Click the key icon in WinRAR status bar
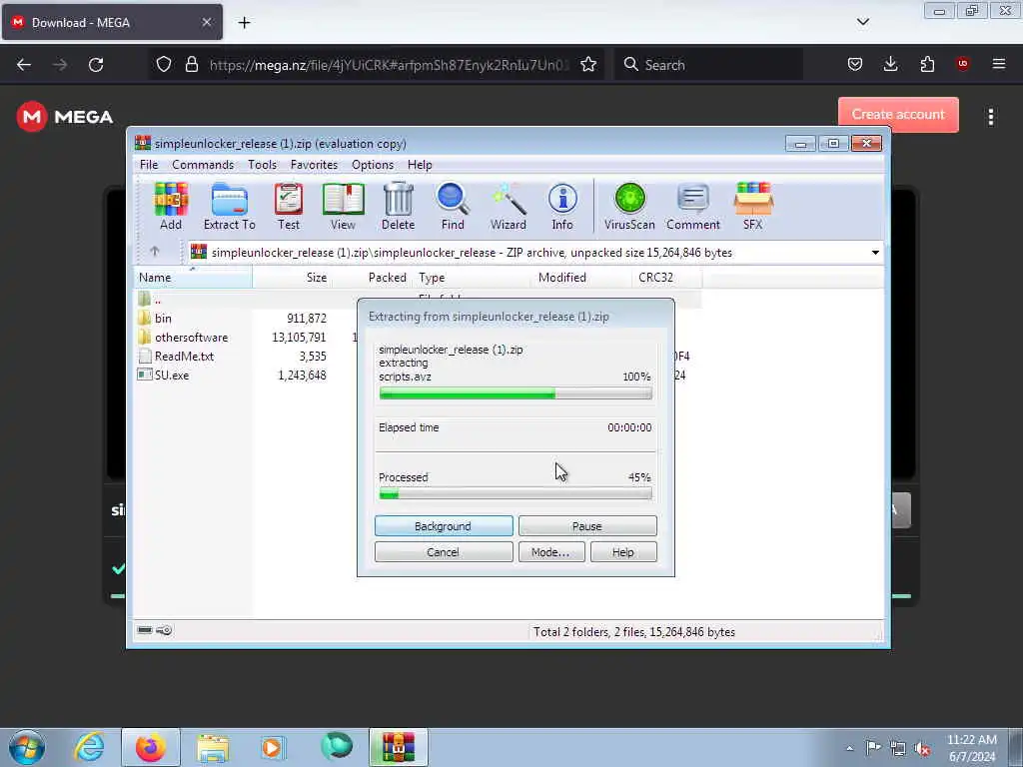The image size is (1023, 767). pyautogui.click(x=165, y=630)
